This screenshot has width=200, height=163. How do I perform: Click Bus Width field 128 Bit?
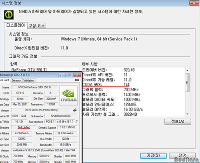click(65, 139)
